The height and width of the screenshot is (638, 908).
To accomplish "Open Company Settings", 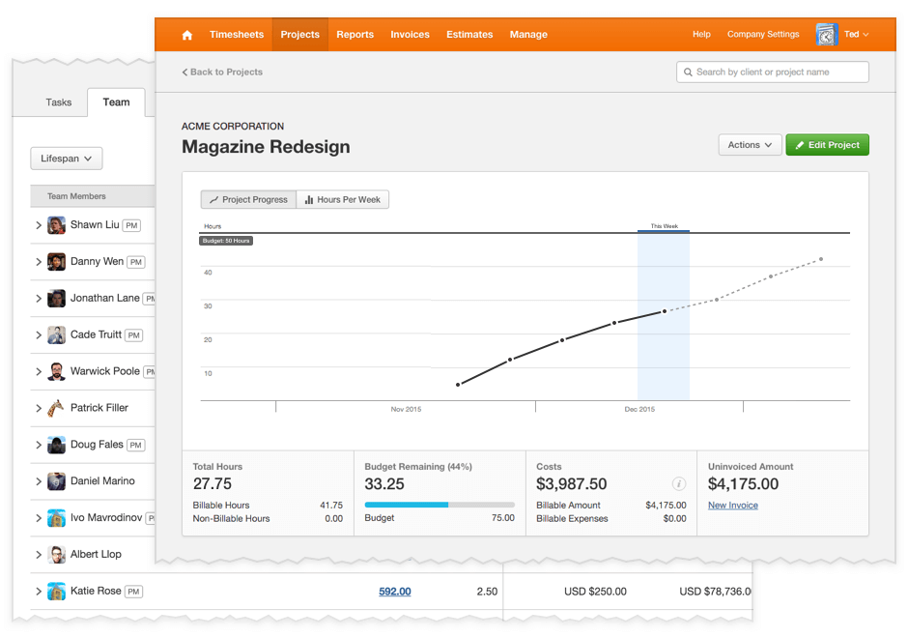I will click(x=763, y=34).
